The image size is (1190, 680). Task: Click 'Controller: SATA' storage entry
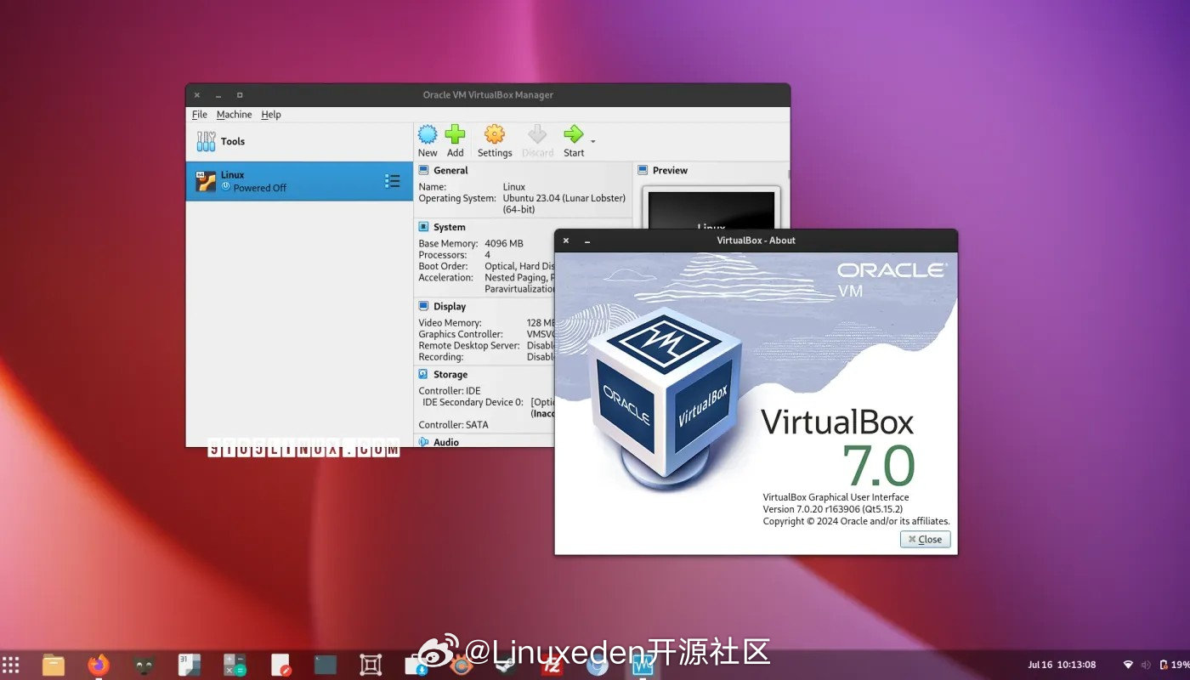coord(453,424)
